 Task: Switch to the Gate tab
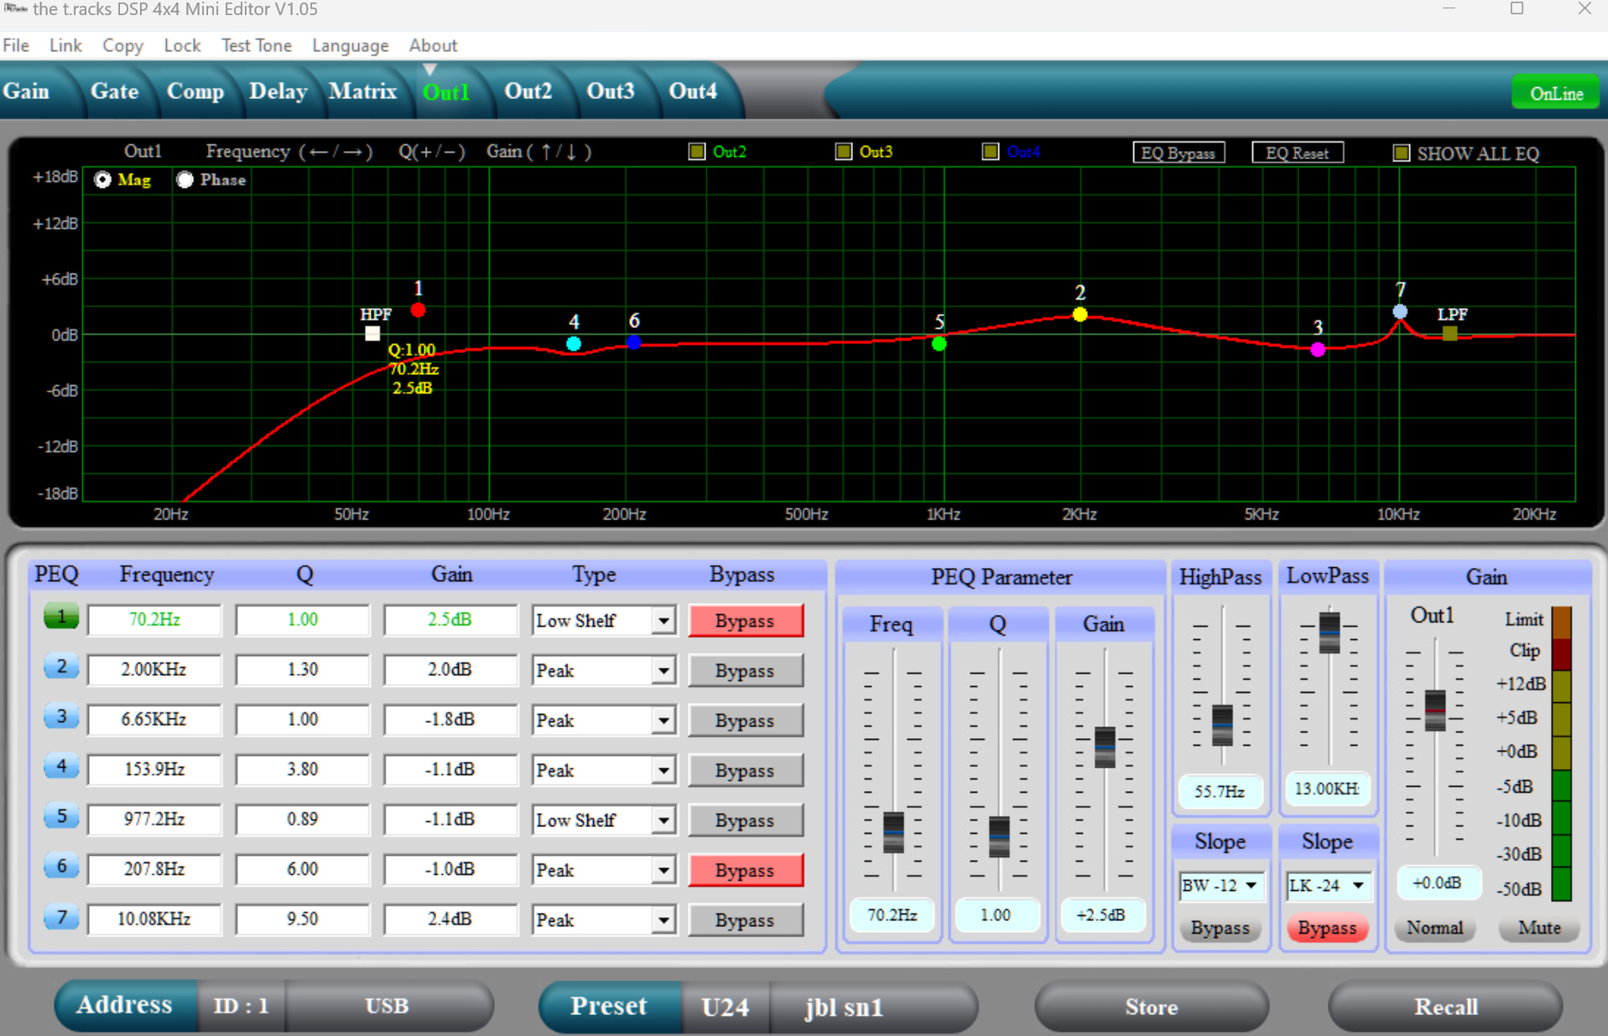pyautogui.click(x=115, y=91)
